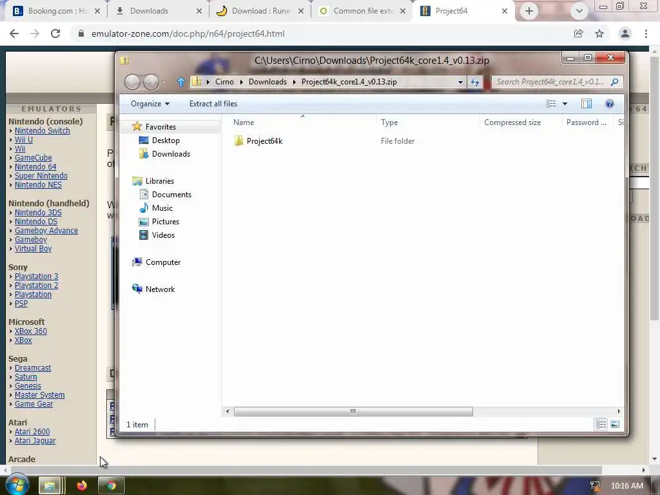Open Chrome's three-dot menu
Image resolution: width=660 pixels, height=495 pixels.
[646, 34]
